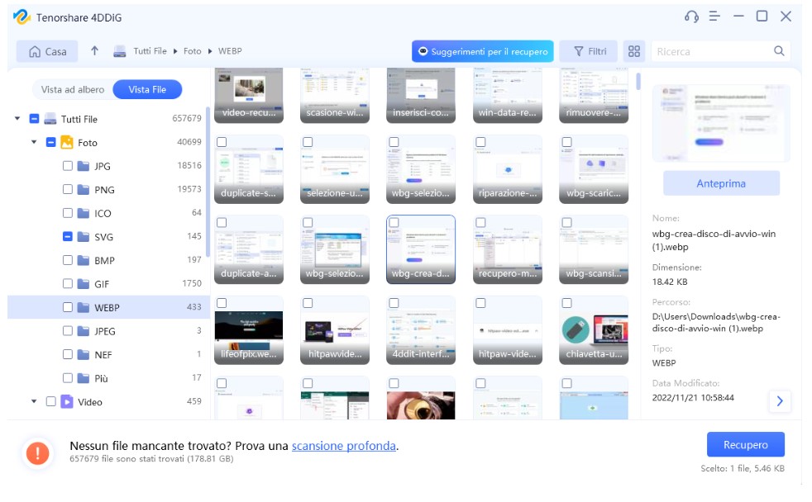812x502 pixels.
Task: Click the headset support icon
Action: click(691, 17)
